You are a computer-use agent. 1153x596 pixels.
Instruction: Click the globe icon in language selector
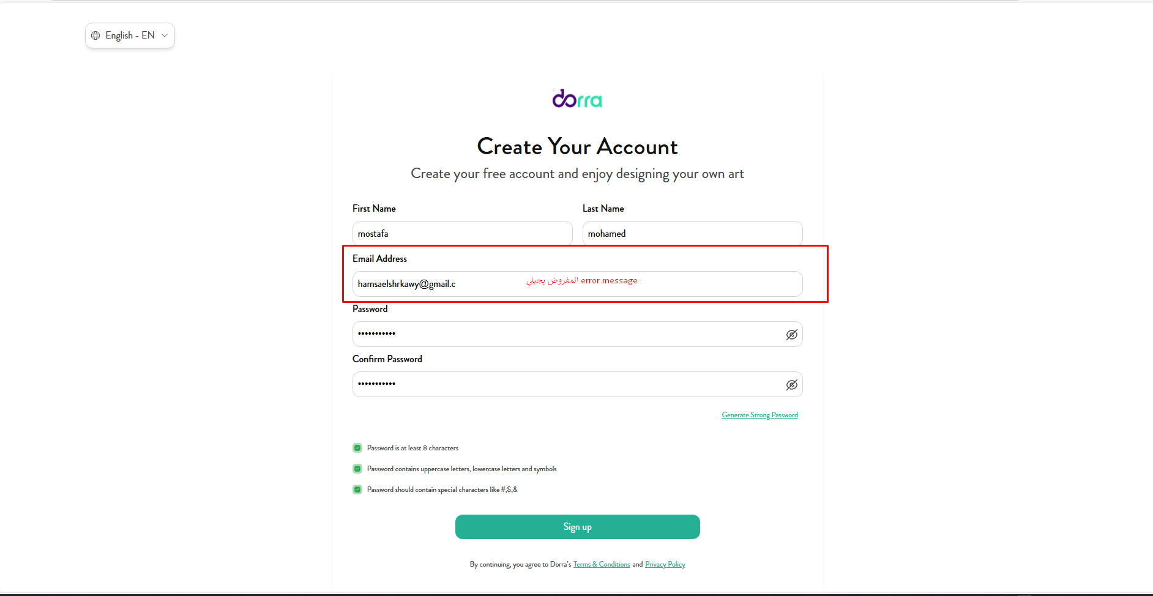(x=95, y=35)
